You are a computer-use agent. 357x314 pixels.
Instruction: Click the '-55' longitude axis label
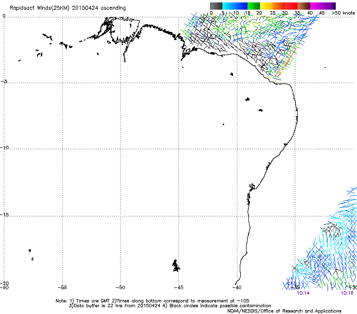62,287
